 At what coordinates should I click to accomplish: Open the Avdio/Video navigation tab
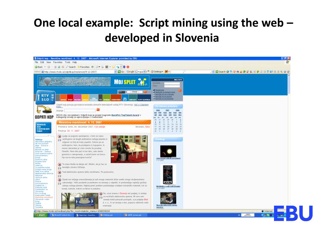[116, 98]
